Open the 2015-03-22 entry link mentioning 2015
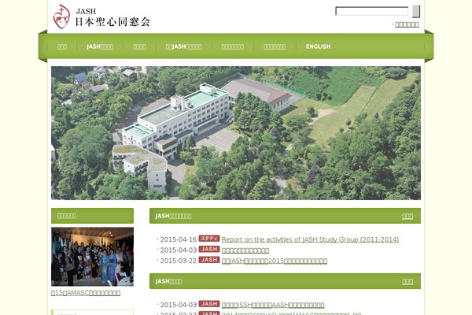This screenshot has height=315, width=472. (x=275, y=261)
